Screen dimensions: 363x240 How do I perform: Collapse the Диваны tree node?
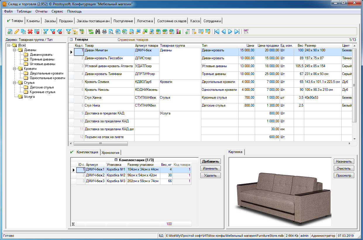pyautogui.click(x=14, y=50)
